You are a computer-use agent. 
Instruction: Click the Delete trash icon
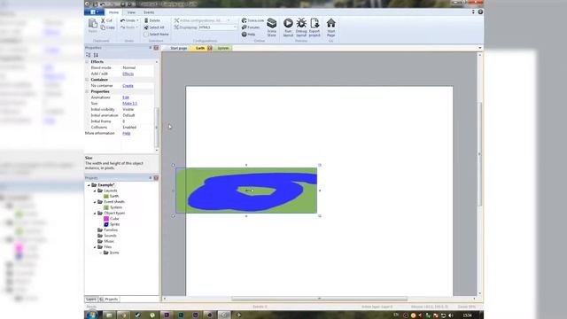(x=146, y=20)
